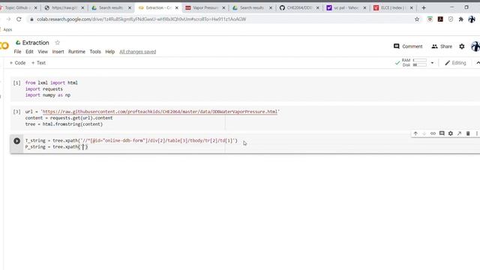Open the Google account avatar in Colab header
This screenshot has width=480, height=270.
click(475, 46)
